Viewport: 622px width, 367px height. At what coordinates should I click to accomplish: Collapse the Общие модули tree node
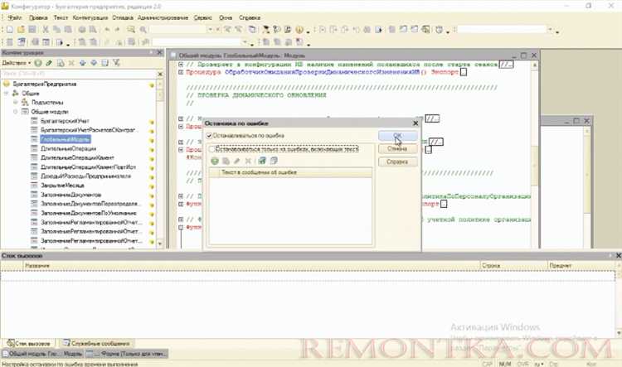[x=15, y=111]
